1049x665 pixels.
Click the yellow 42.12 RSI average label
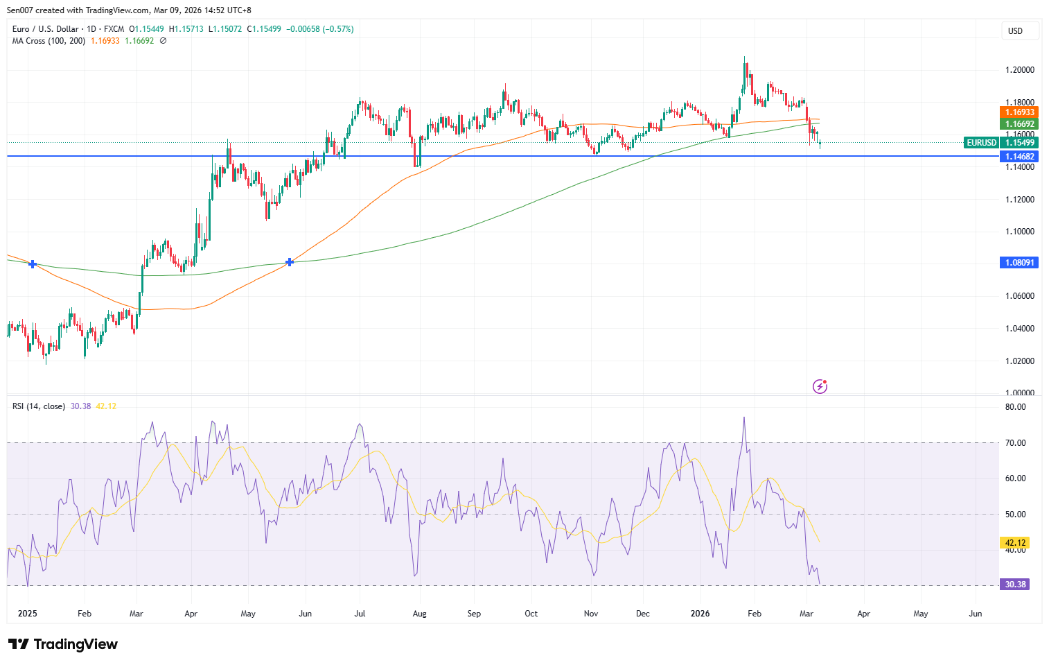[x=1015, y=543]
